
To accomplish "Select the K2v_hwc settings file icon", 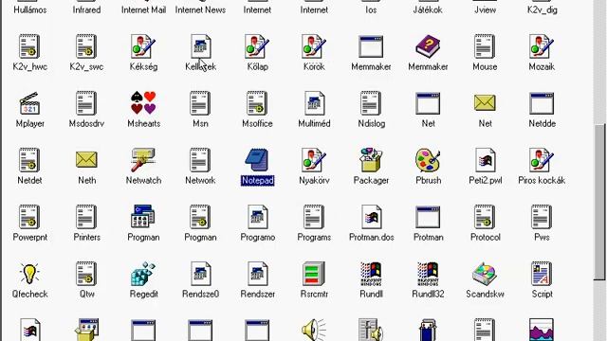I will pos(29,46).
